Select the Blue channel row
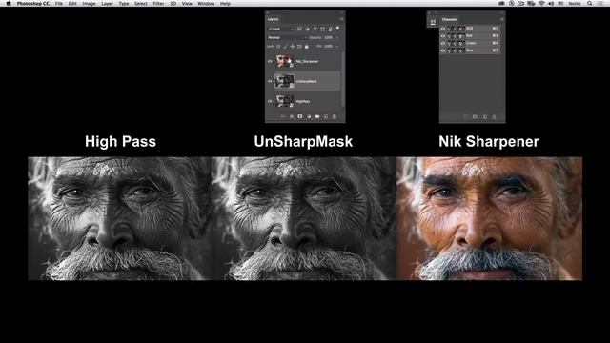Screen dimensions: 610x343 pyautogui.click(x=470, y=50)
